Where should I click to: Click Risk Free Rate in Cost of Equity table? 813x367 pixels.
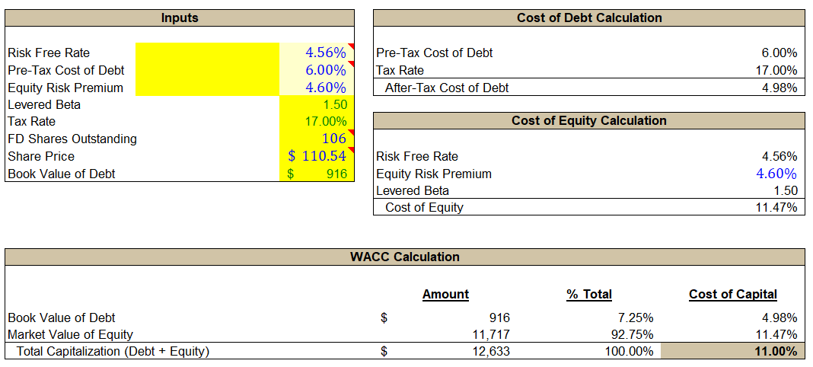[x=417, y=157]
